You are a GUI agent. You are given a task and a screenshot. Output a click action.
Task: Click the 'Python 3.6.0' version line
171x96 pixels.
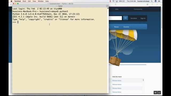46,14
